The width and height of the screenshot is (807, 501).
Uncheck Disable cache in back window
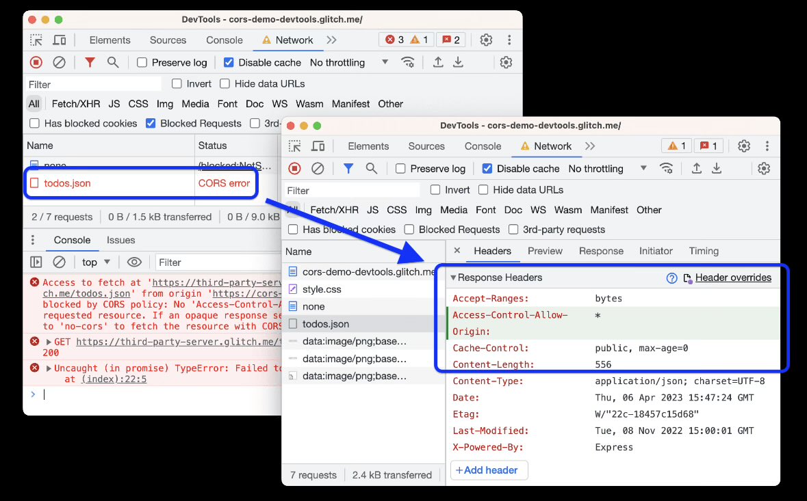coord(229,63)
